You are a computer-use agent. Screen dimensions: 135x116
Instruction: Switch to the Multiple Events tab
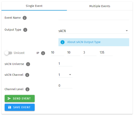100,6
